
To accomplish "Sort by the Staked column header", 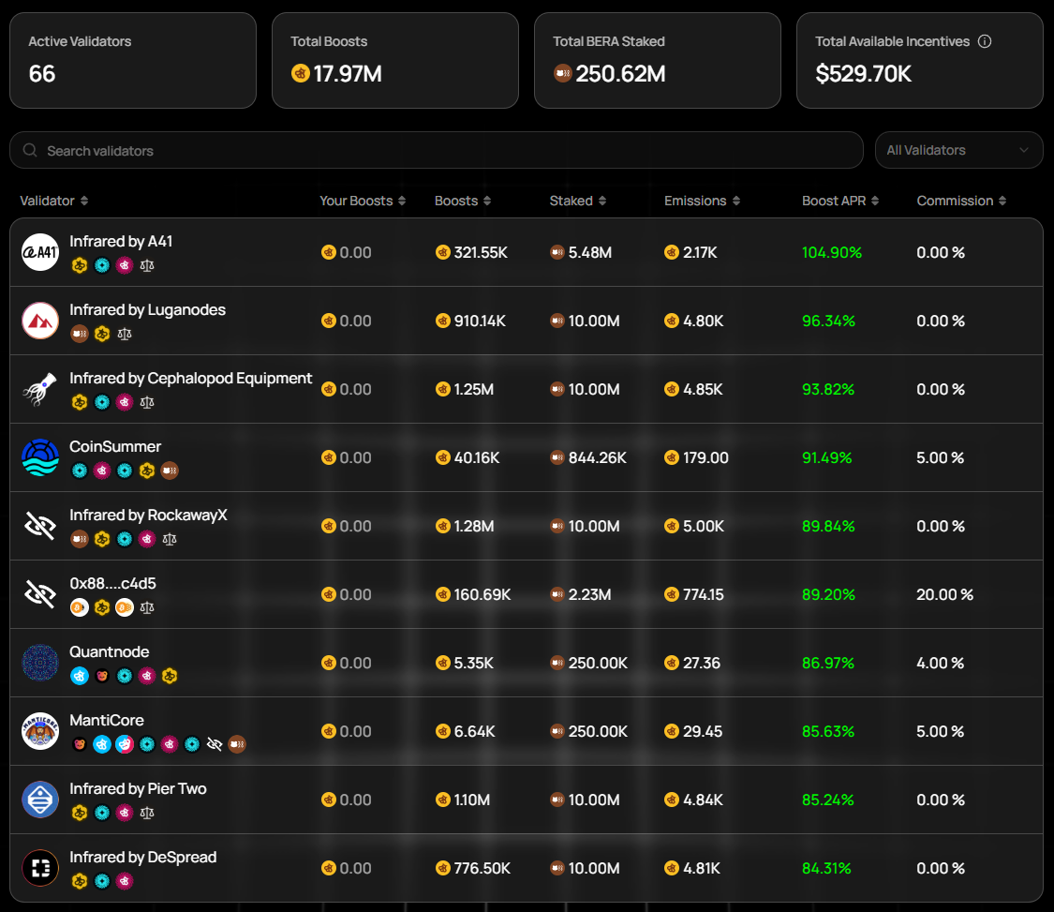I will [577, 201].
